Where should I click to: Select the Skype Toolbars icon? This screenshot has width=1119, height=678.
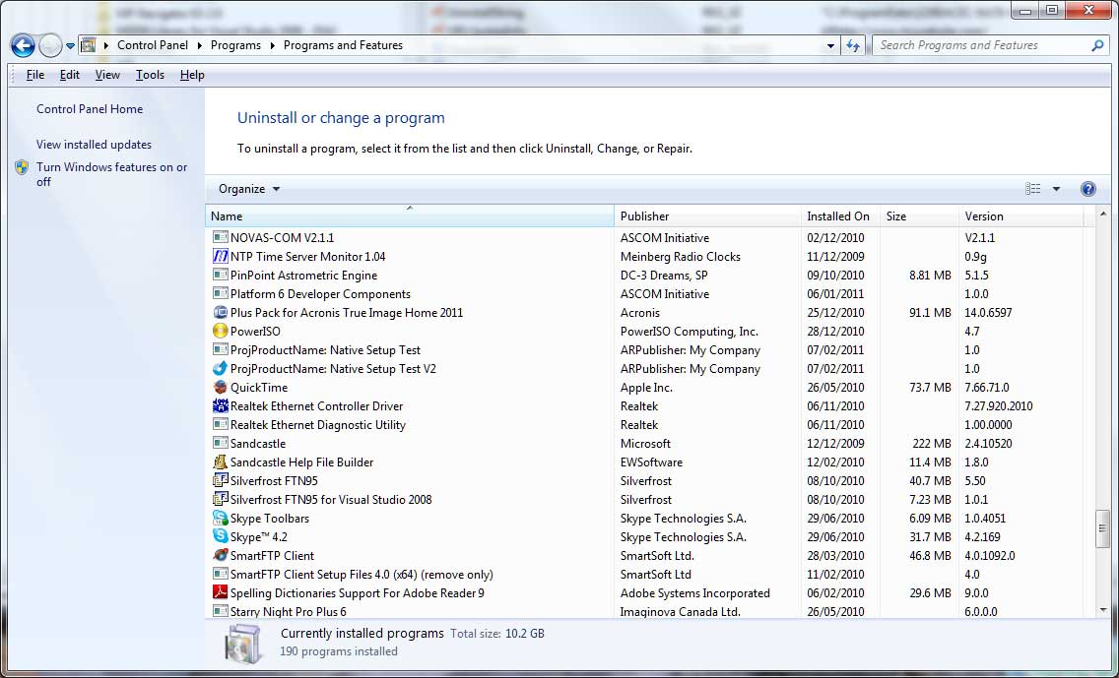click(x=221, y=519)
